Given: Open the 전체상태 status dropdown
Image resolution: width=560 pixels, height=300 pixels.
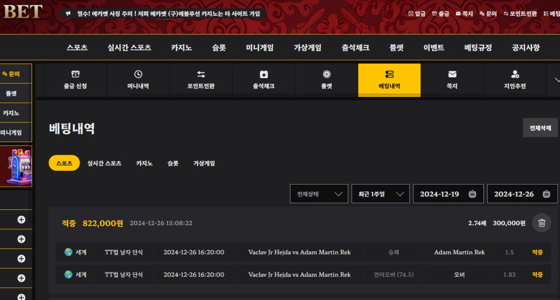Looking at the screenshot, I should click(319, 194).
